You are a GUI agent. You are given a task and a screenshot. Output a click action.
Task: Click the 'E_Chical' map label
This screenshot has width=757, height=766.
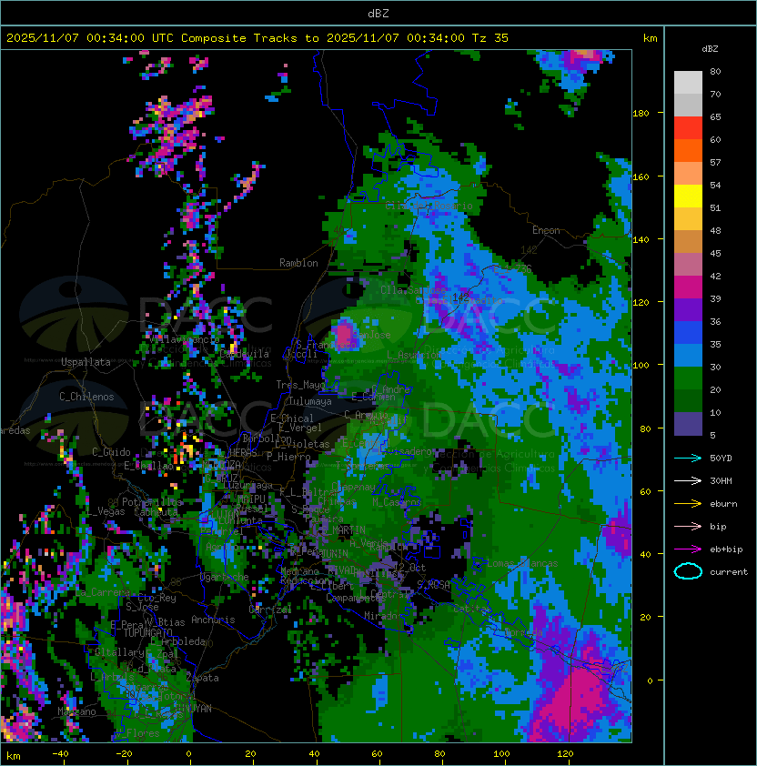tap(292, 418)
